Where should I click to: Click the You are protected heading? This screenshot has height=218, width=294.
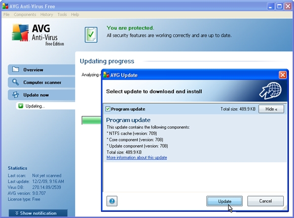[x=130, y=28]
